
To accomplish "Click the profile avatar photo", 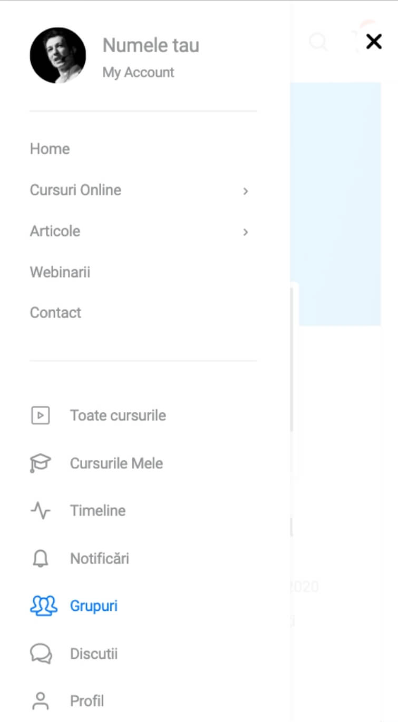I will (58, 55).
